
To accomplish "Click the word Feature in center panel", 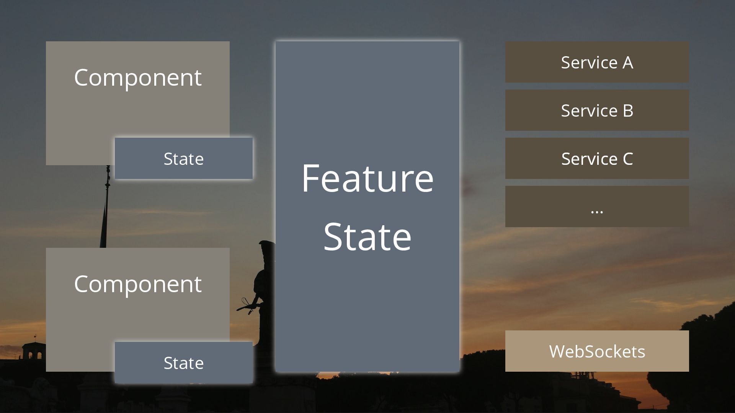I will tap(367, 178).
